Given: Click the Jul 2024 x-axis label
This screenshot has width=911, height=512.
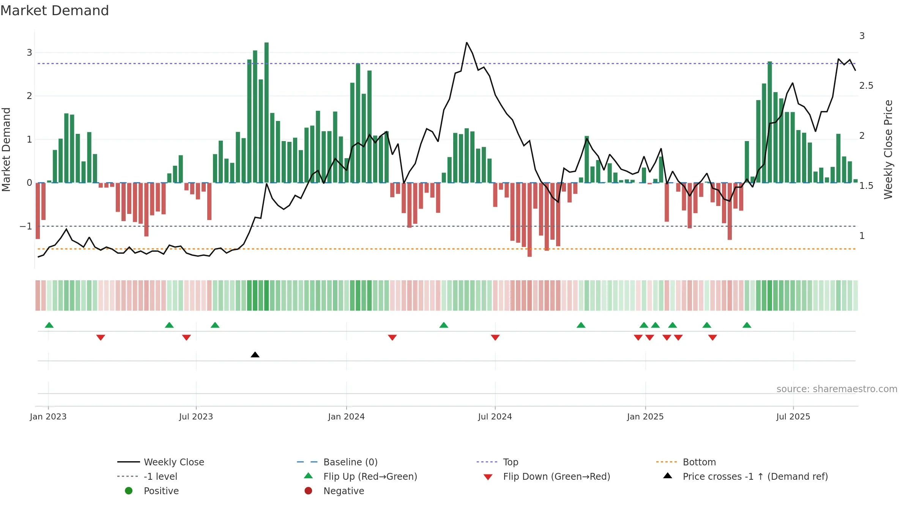Looking at the screenshot, I should coord(495,416).
